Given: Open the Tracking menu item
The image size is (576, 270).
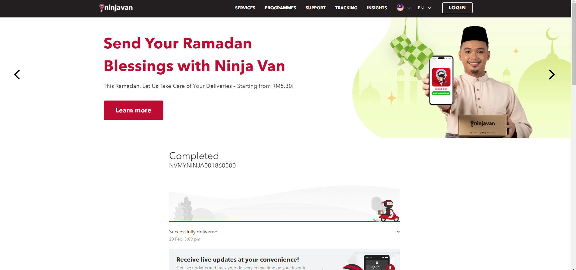Looking at the screenshot, I should (x=346, y=8).
